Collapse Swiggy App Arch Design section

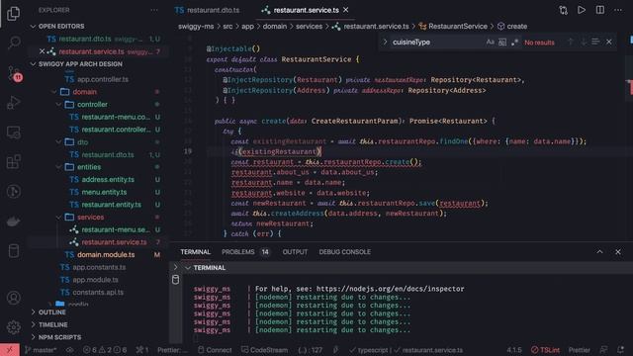point(33,64)
